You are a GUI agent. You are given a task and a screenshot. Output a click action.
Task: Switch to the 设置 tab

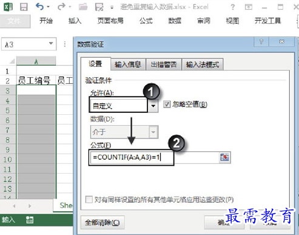click(x=95, y=64)
